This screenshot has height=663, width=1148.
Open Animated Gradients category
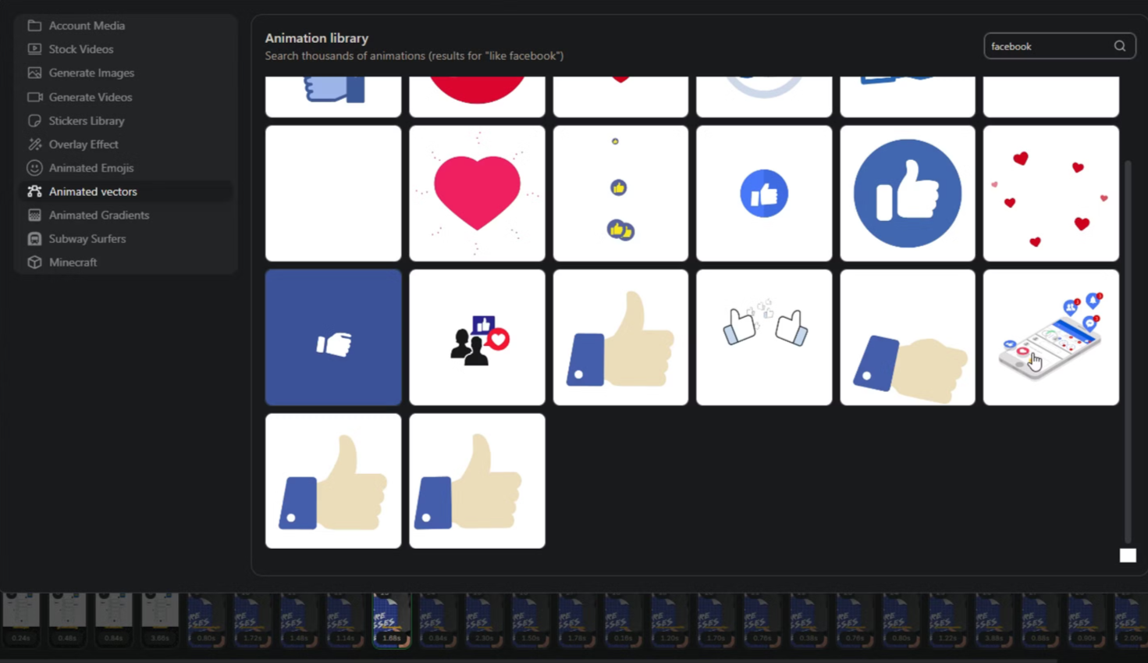(x=98, y=215)
